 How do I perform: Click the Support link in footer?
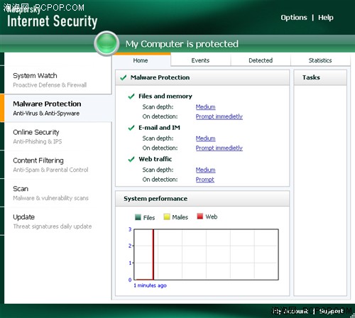click(332, 311)
